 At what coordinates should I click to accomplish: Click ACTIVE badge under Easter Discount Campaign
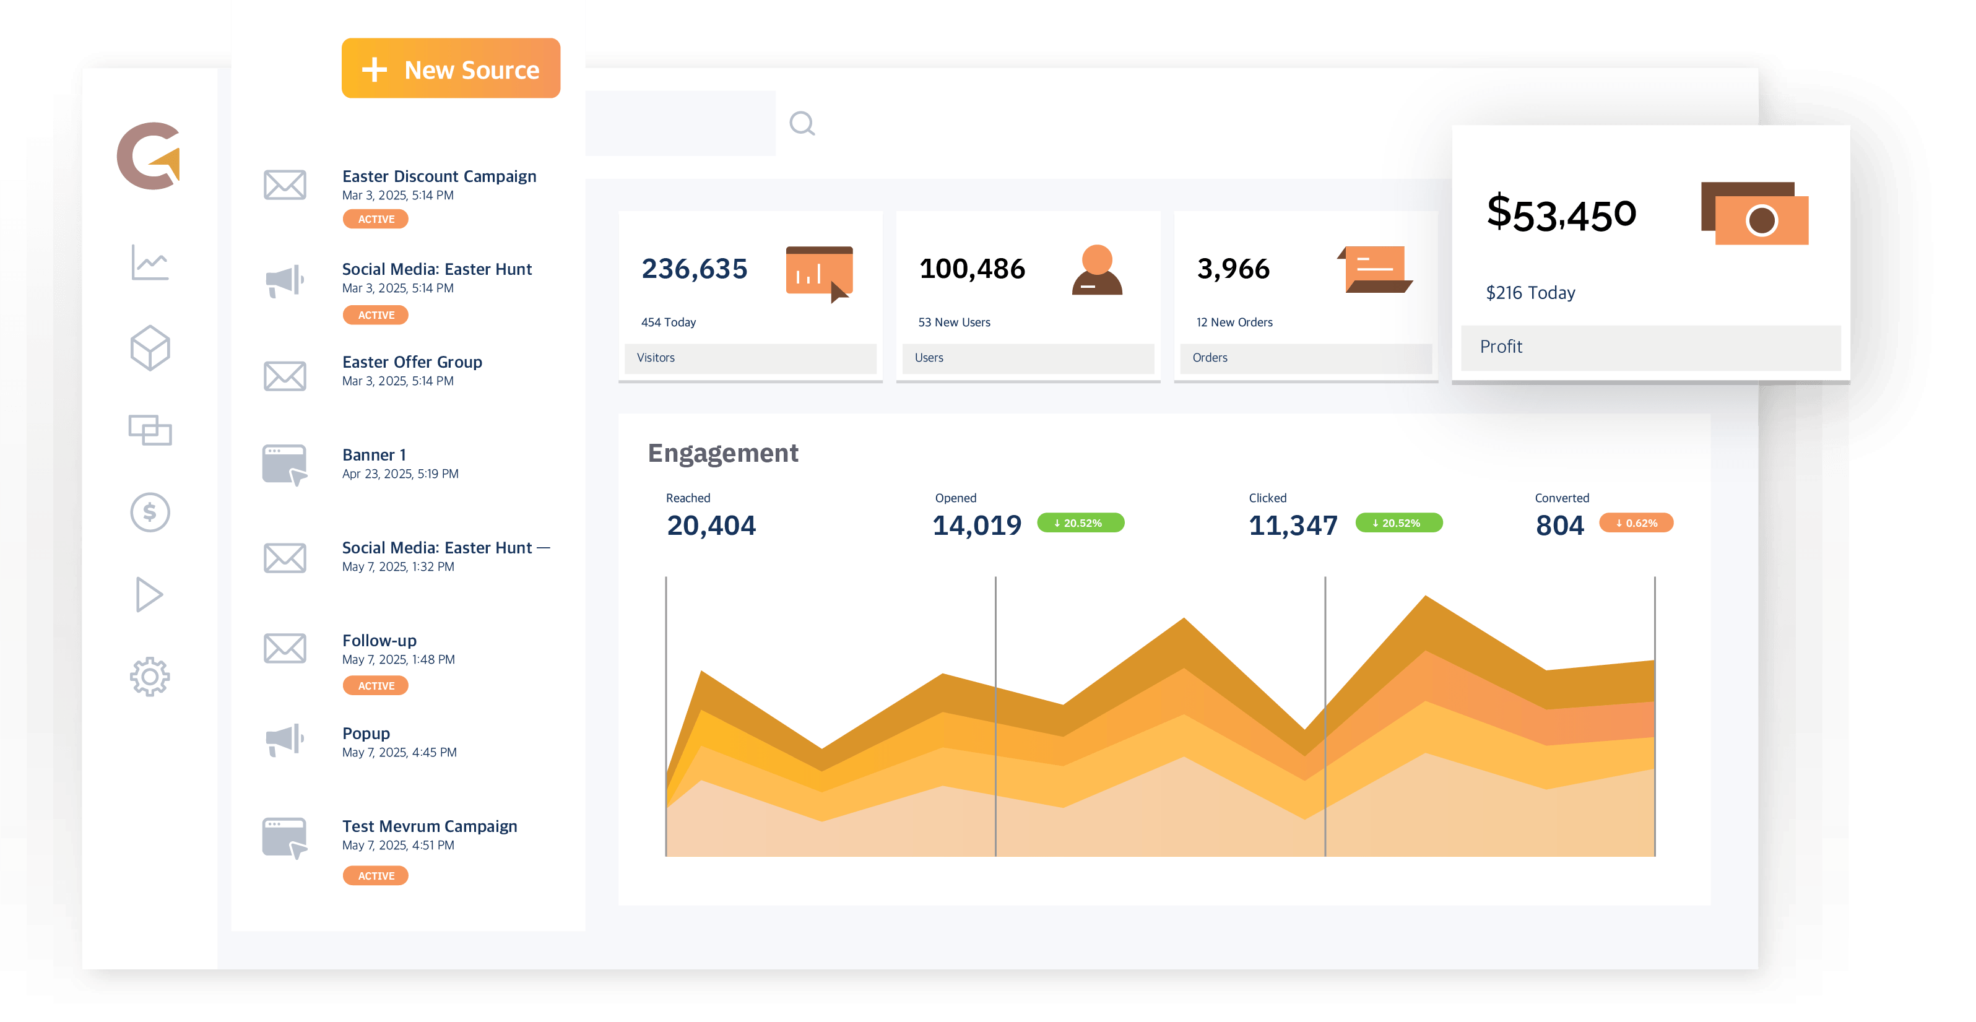click(x=375, y=219)
